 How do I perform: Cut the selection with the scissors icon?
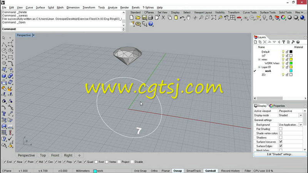tap(163, 18)
